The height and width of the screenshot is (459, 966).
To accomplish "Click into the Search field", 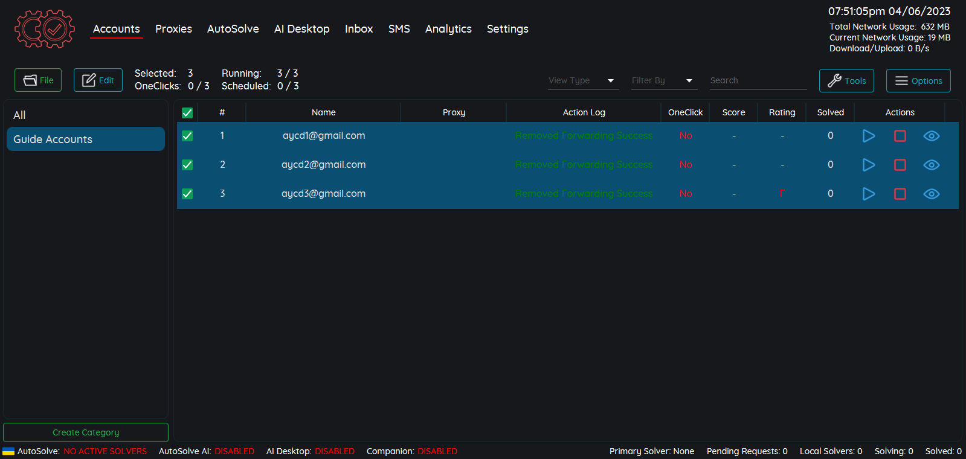I will tap(758, 81).
